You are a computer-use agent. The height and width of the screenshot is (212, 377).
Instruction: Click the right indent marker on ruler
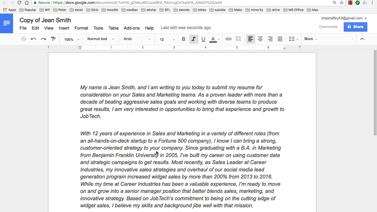[x=284, y=48]
